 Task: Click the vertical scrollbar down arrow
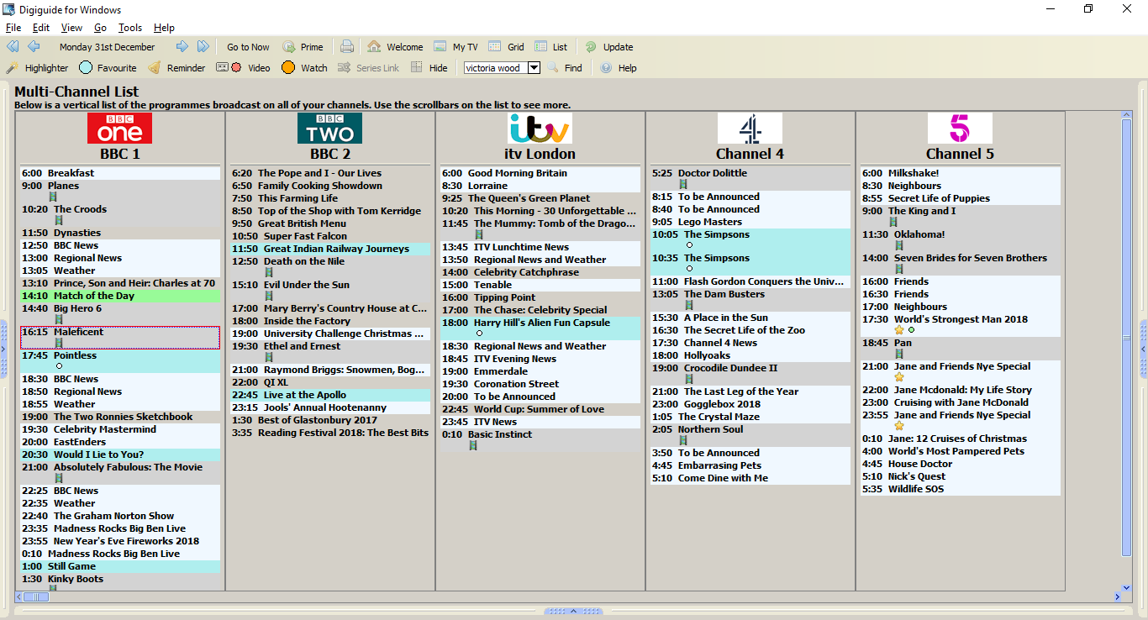coord(1127,587)
